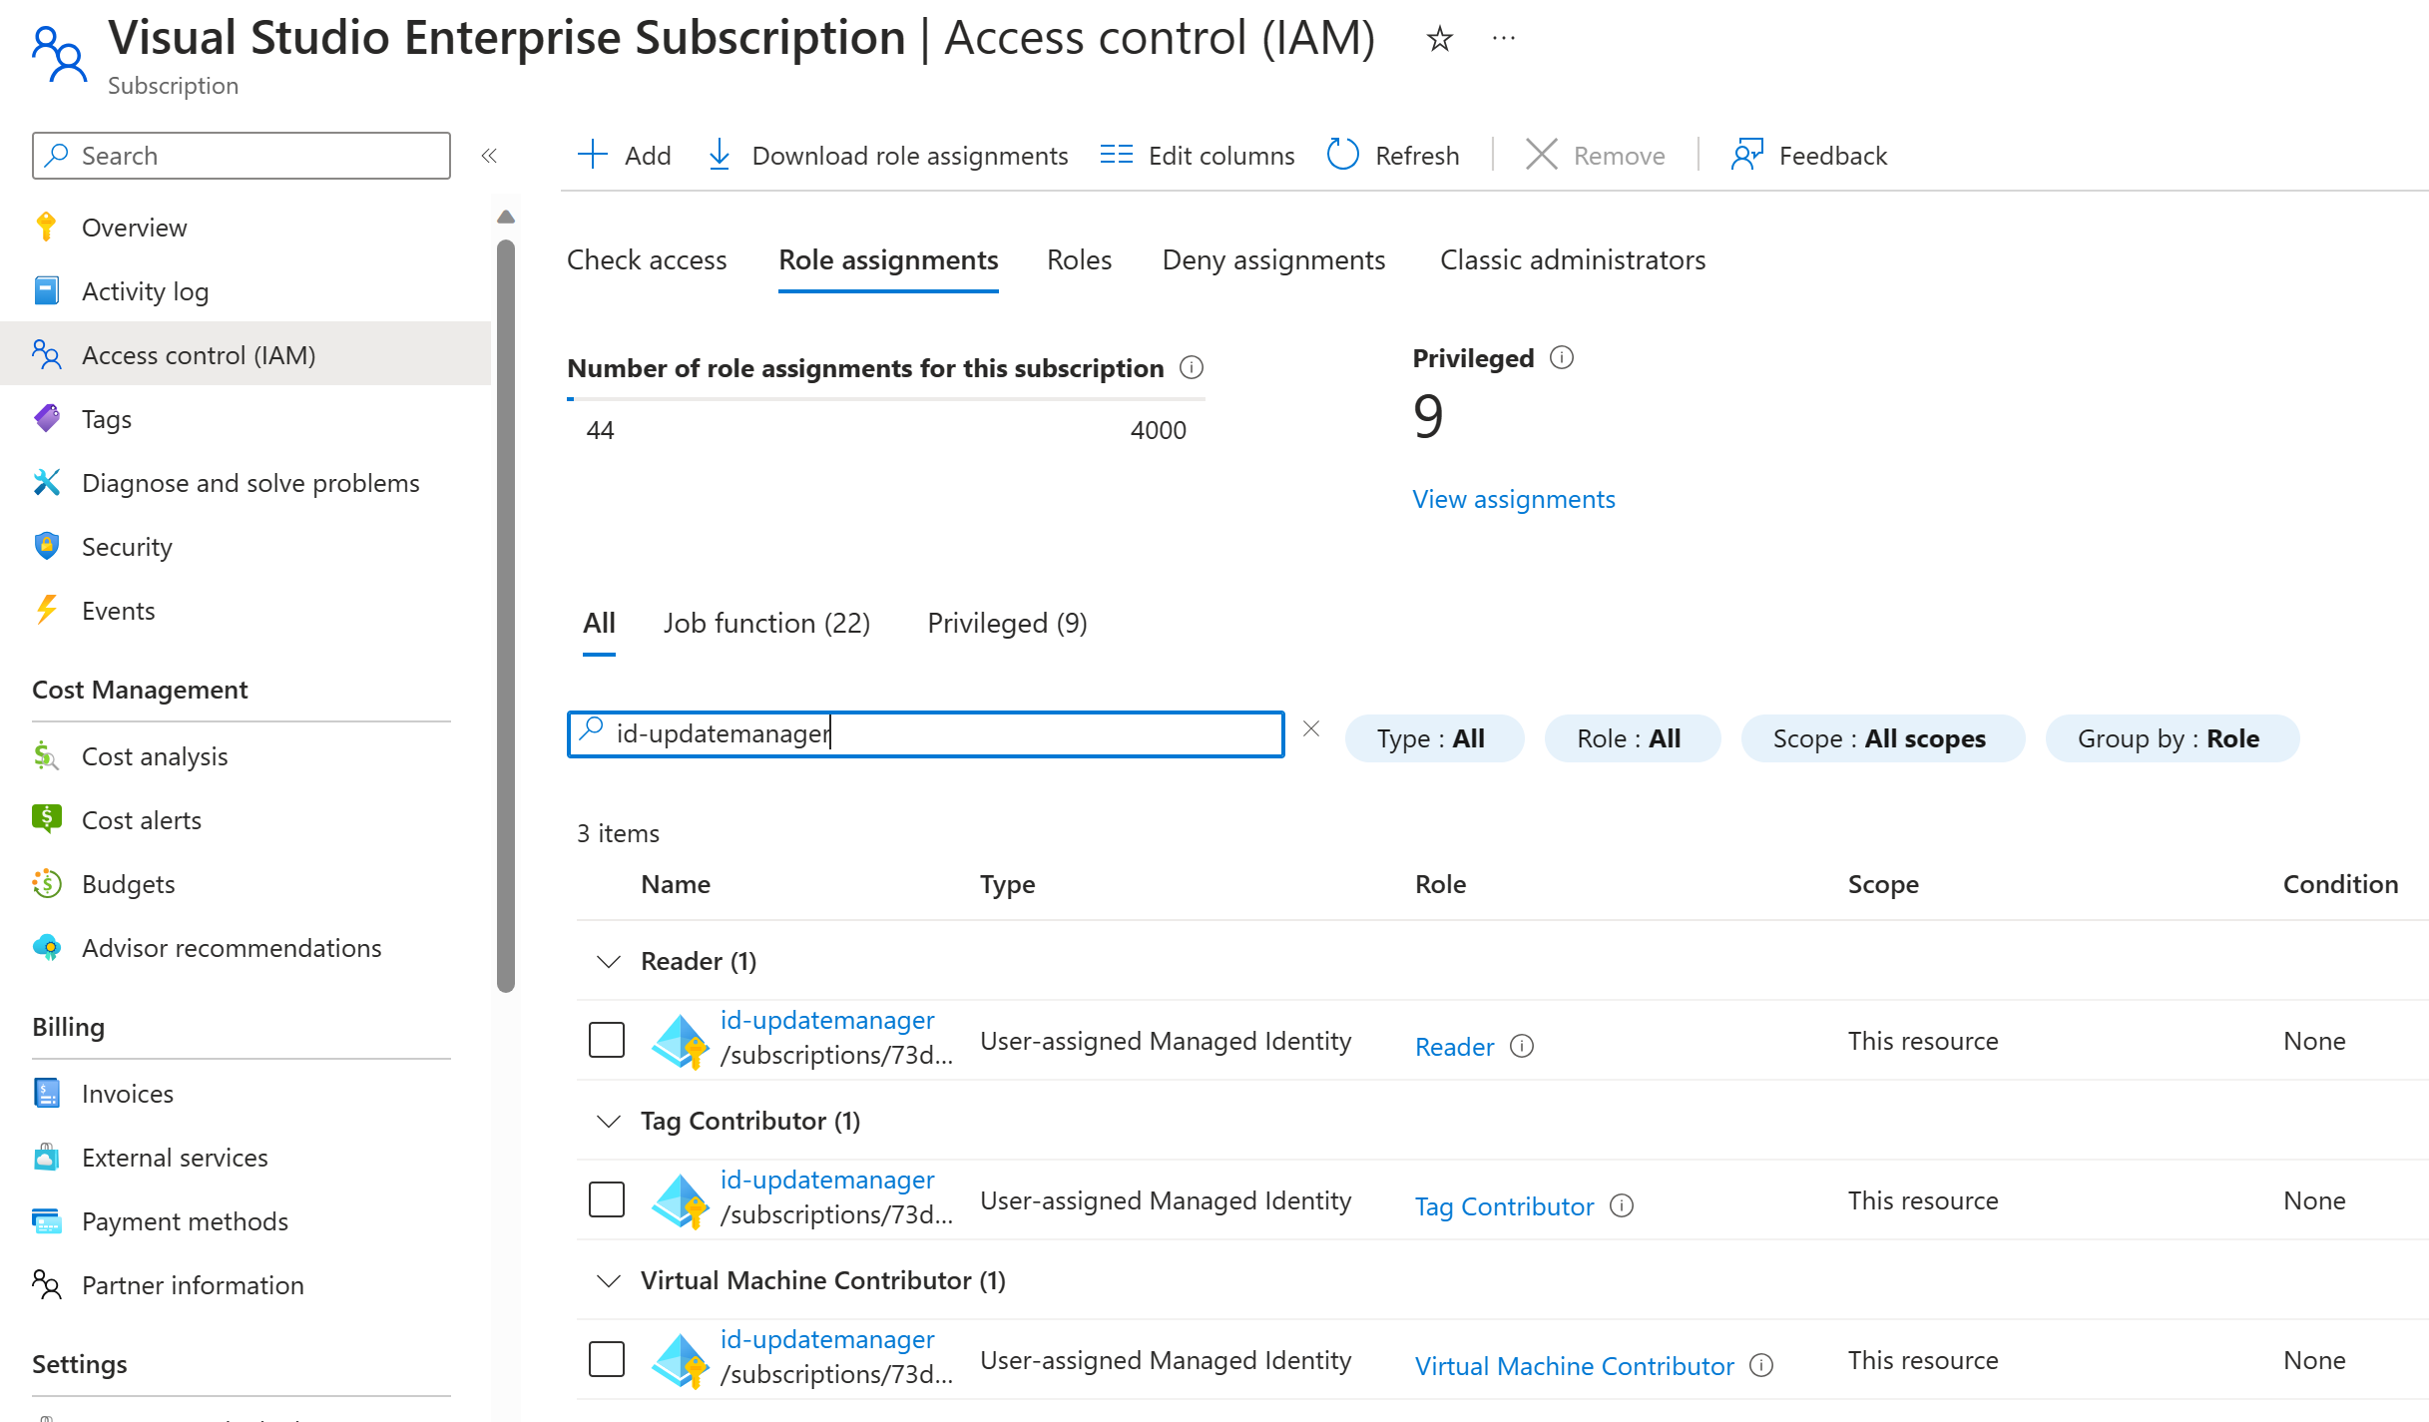The width and height of the screenshot is (2429, 1422).
Task: Click the sidebar scroll-up arrow
Action: click(x=506, y=217)
